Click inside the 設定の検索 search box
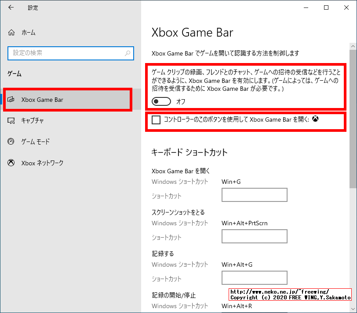The image size is (357, 313). 66,53
